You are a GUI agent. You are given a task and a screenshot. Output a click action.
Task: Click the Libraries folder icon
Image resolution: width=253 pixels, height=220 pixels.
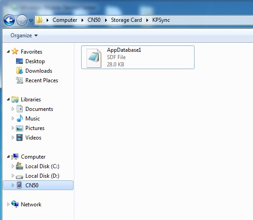pyautogui.click(x=15, y=100)
